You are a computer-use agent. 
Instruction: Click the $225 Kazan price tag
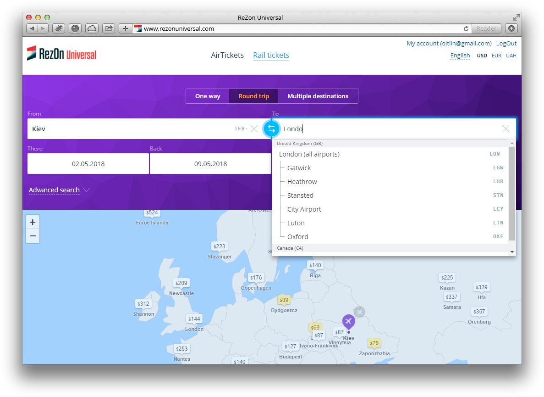pyautogui.click(x=447, y=278)
